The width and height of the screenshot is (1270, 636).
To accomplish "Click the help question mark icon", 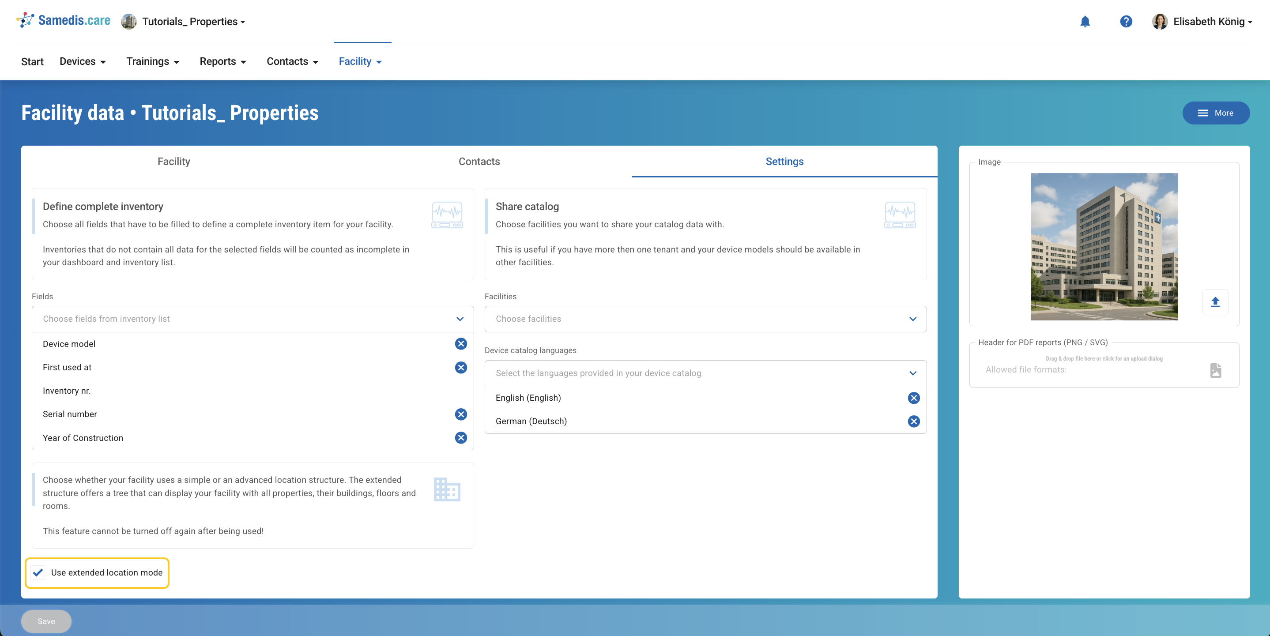I will (x=1126, y=22).
